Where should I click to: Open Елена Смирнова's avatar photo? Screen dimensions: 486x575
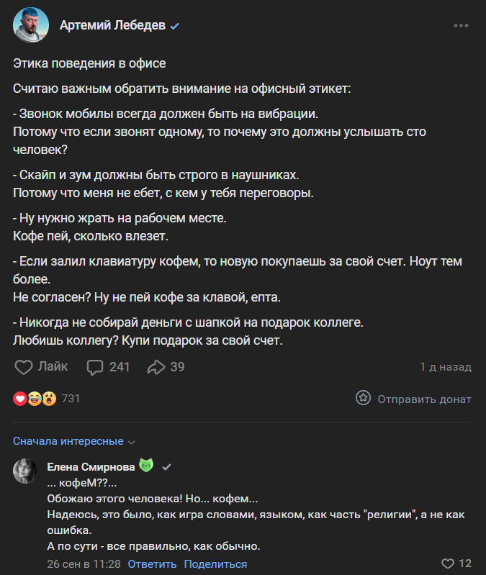[x=26, y=471]
